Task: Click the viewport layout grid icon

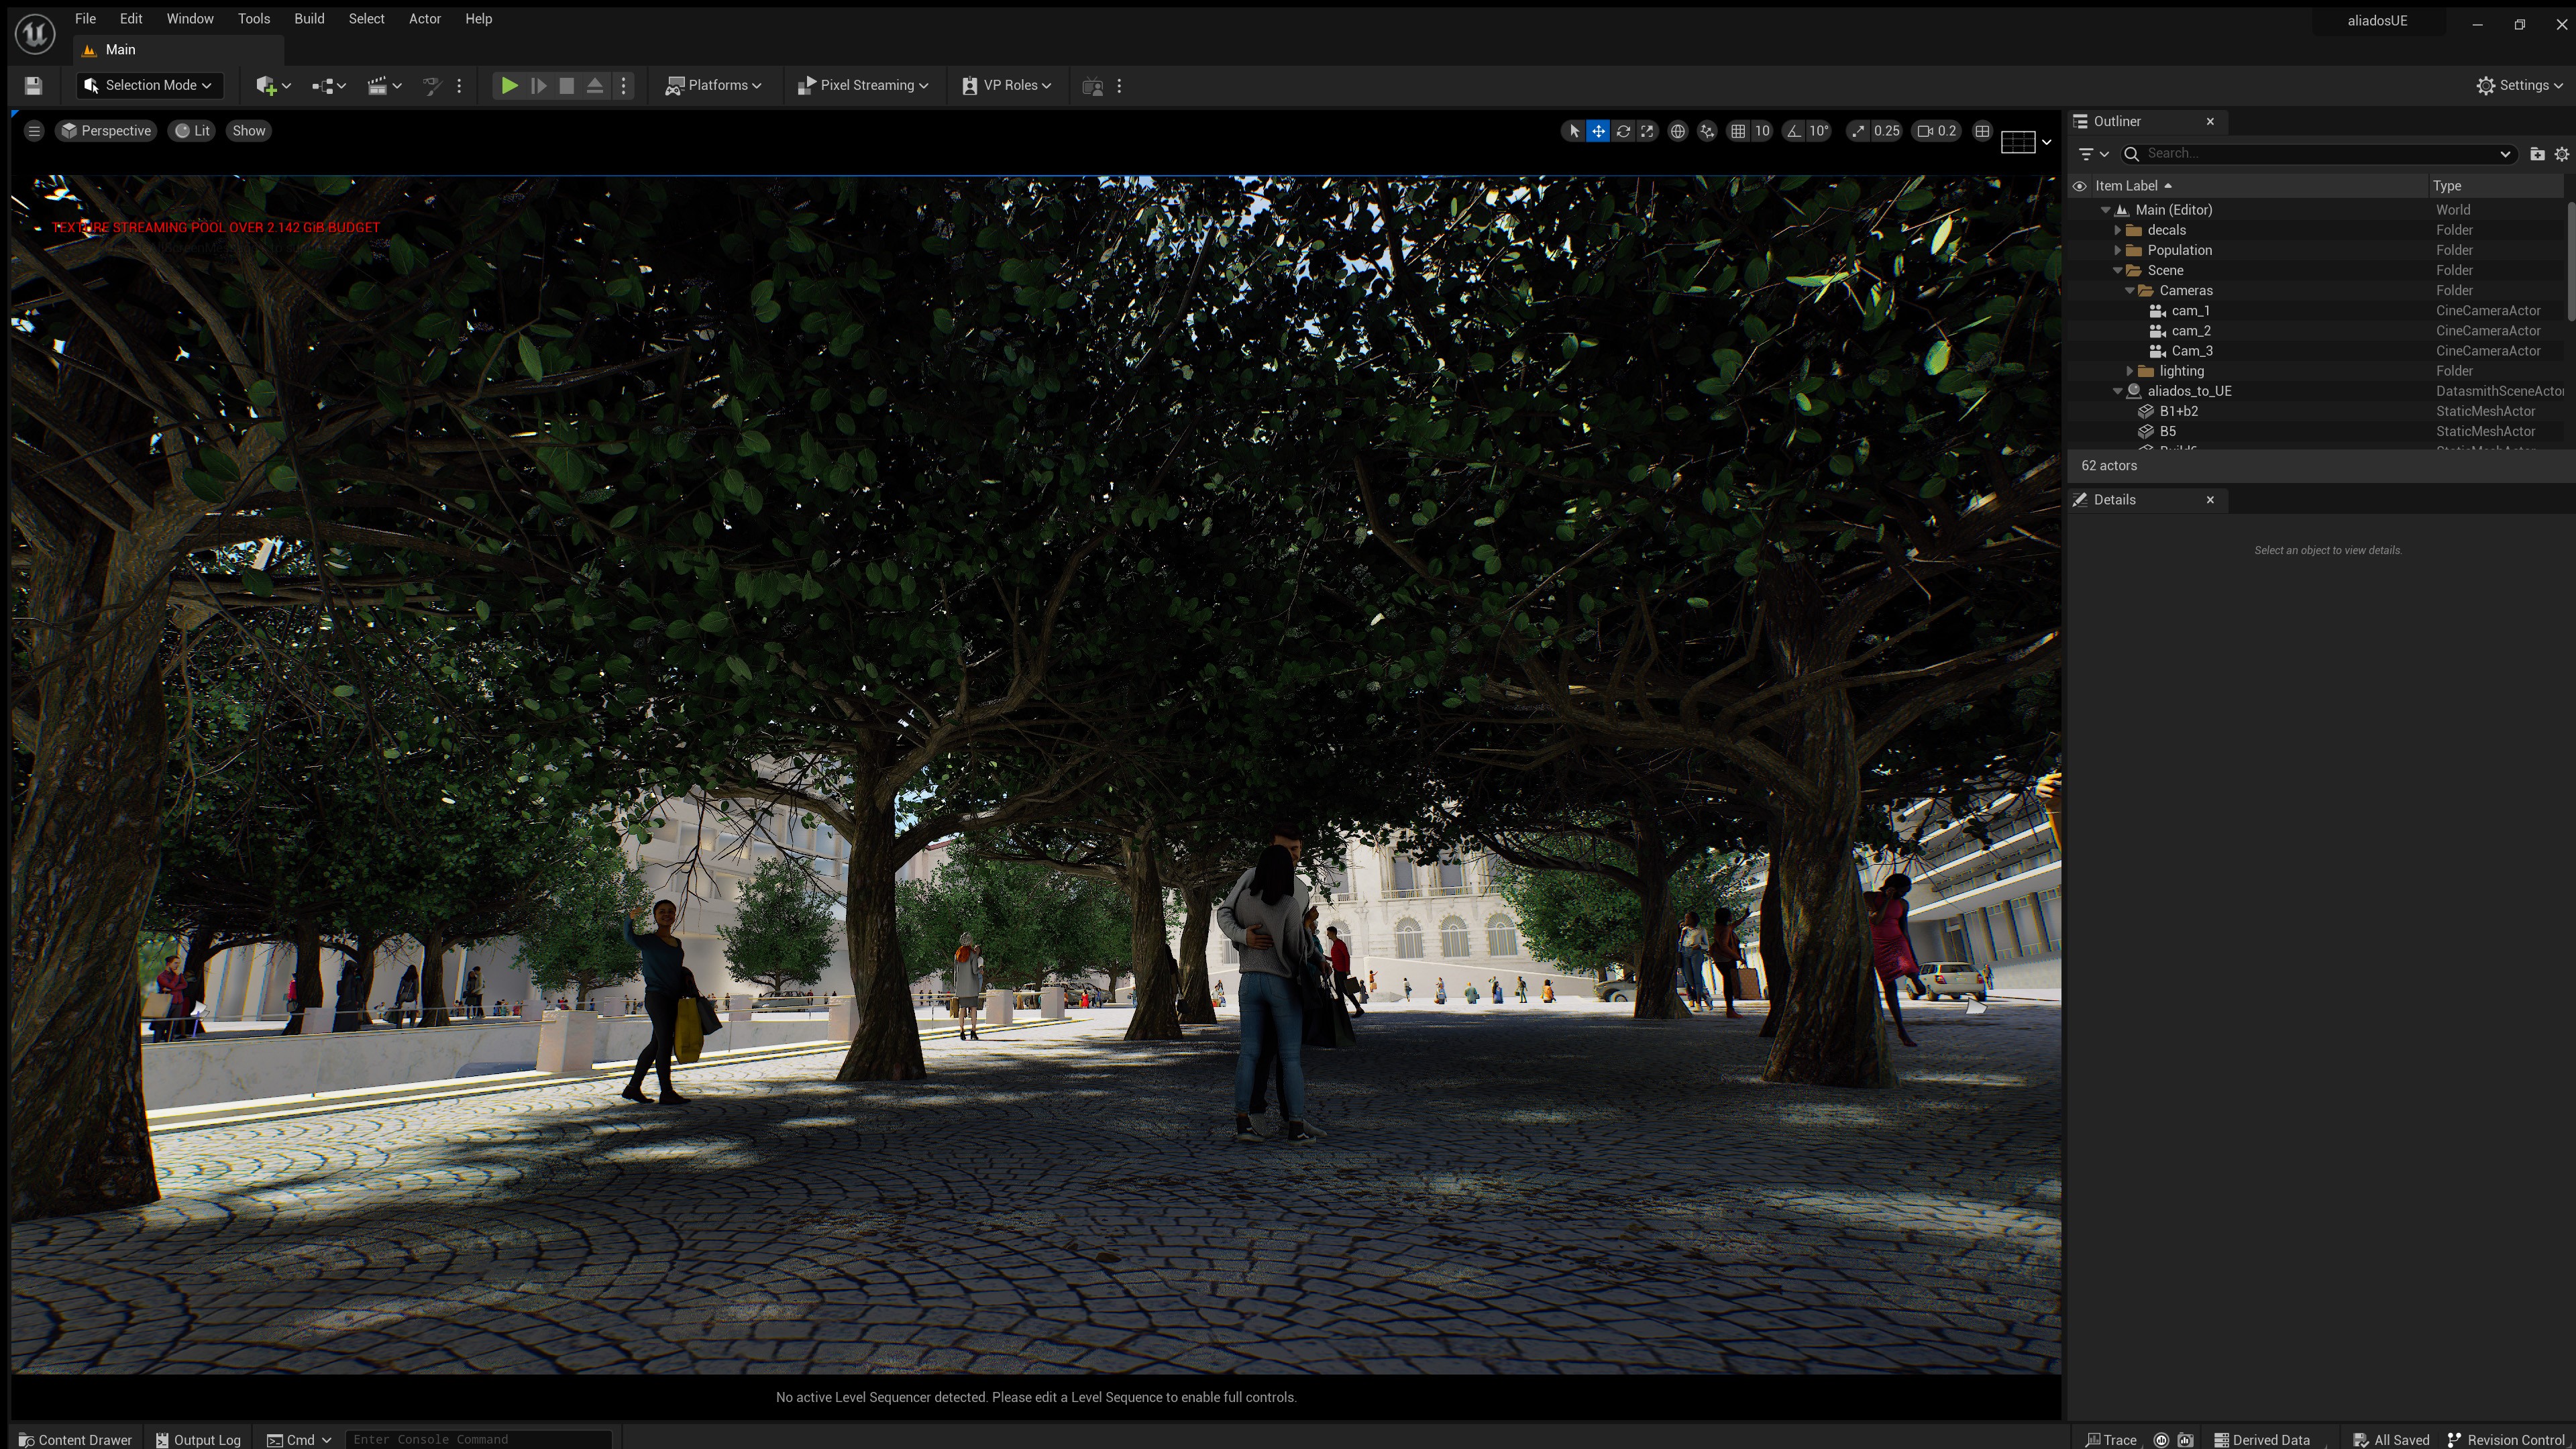Action: click(1982, 131)
